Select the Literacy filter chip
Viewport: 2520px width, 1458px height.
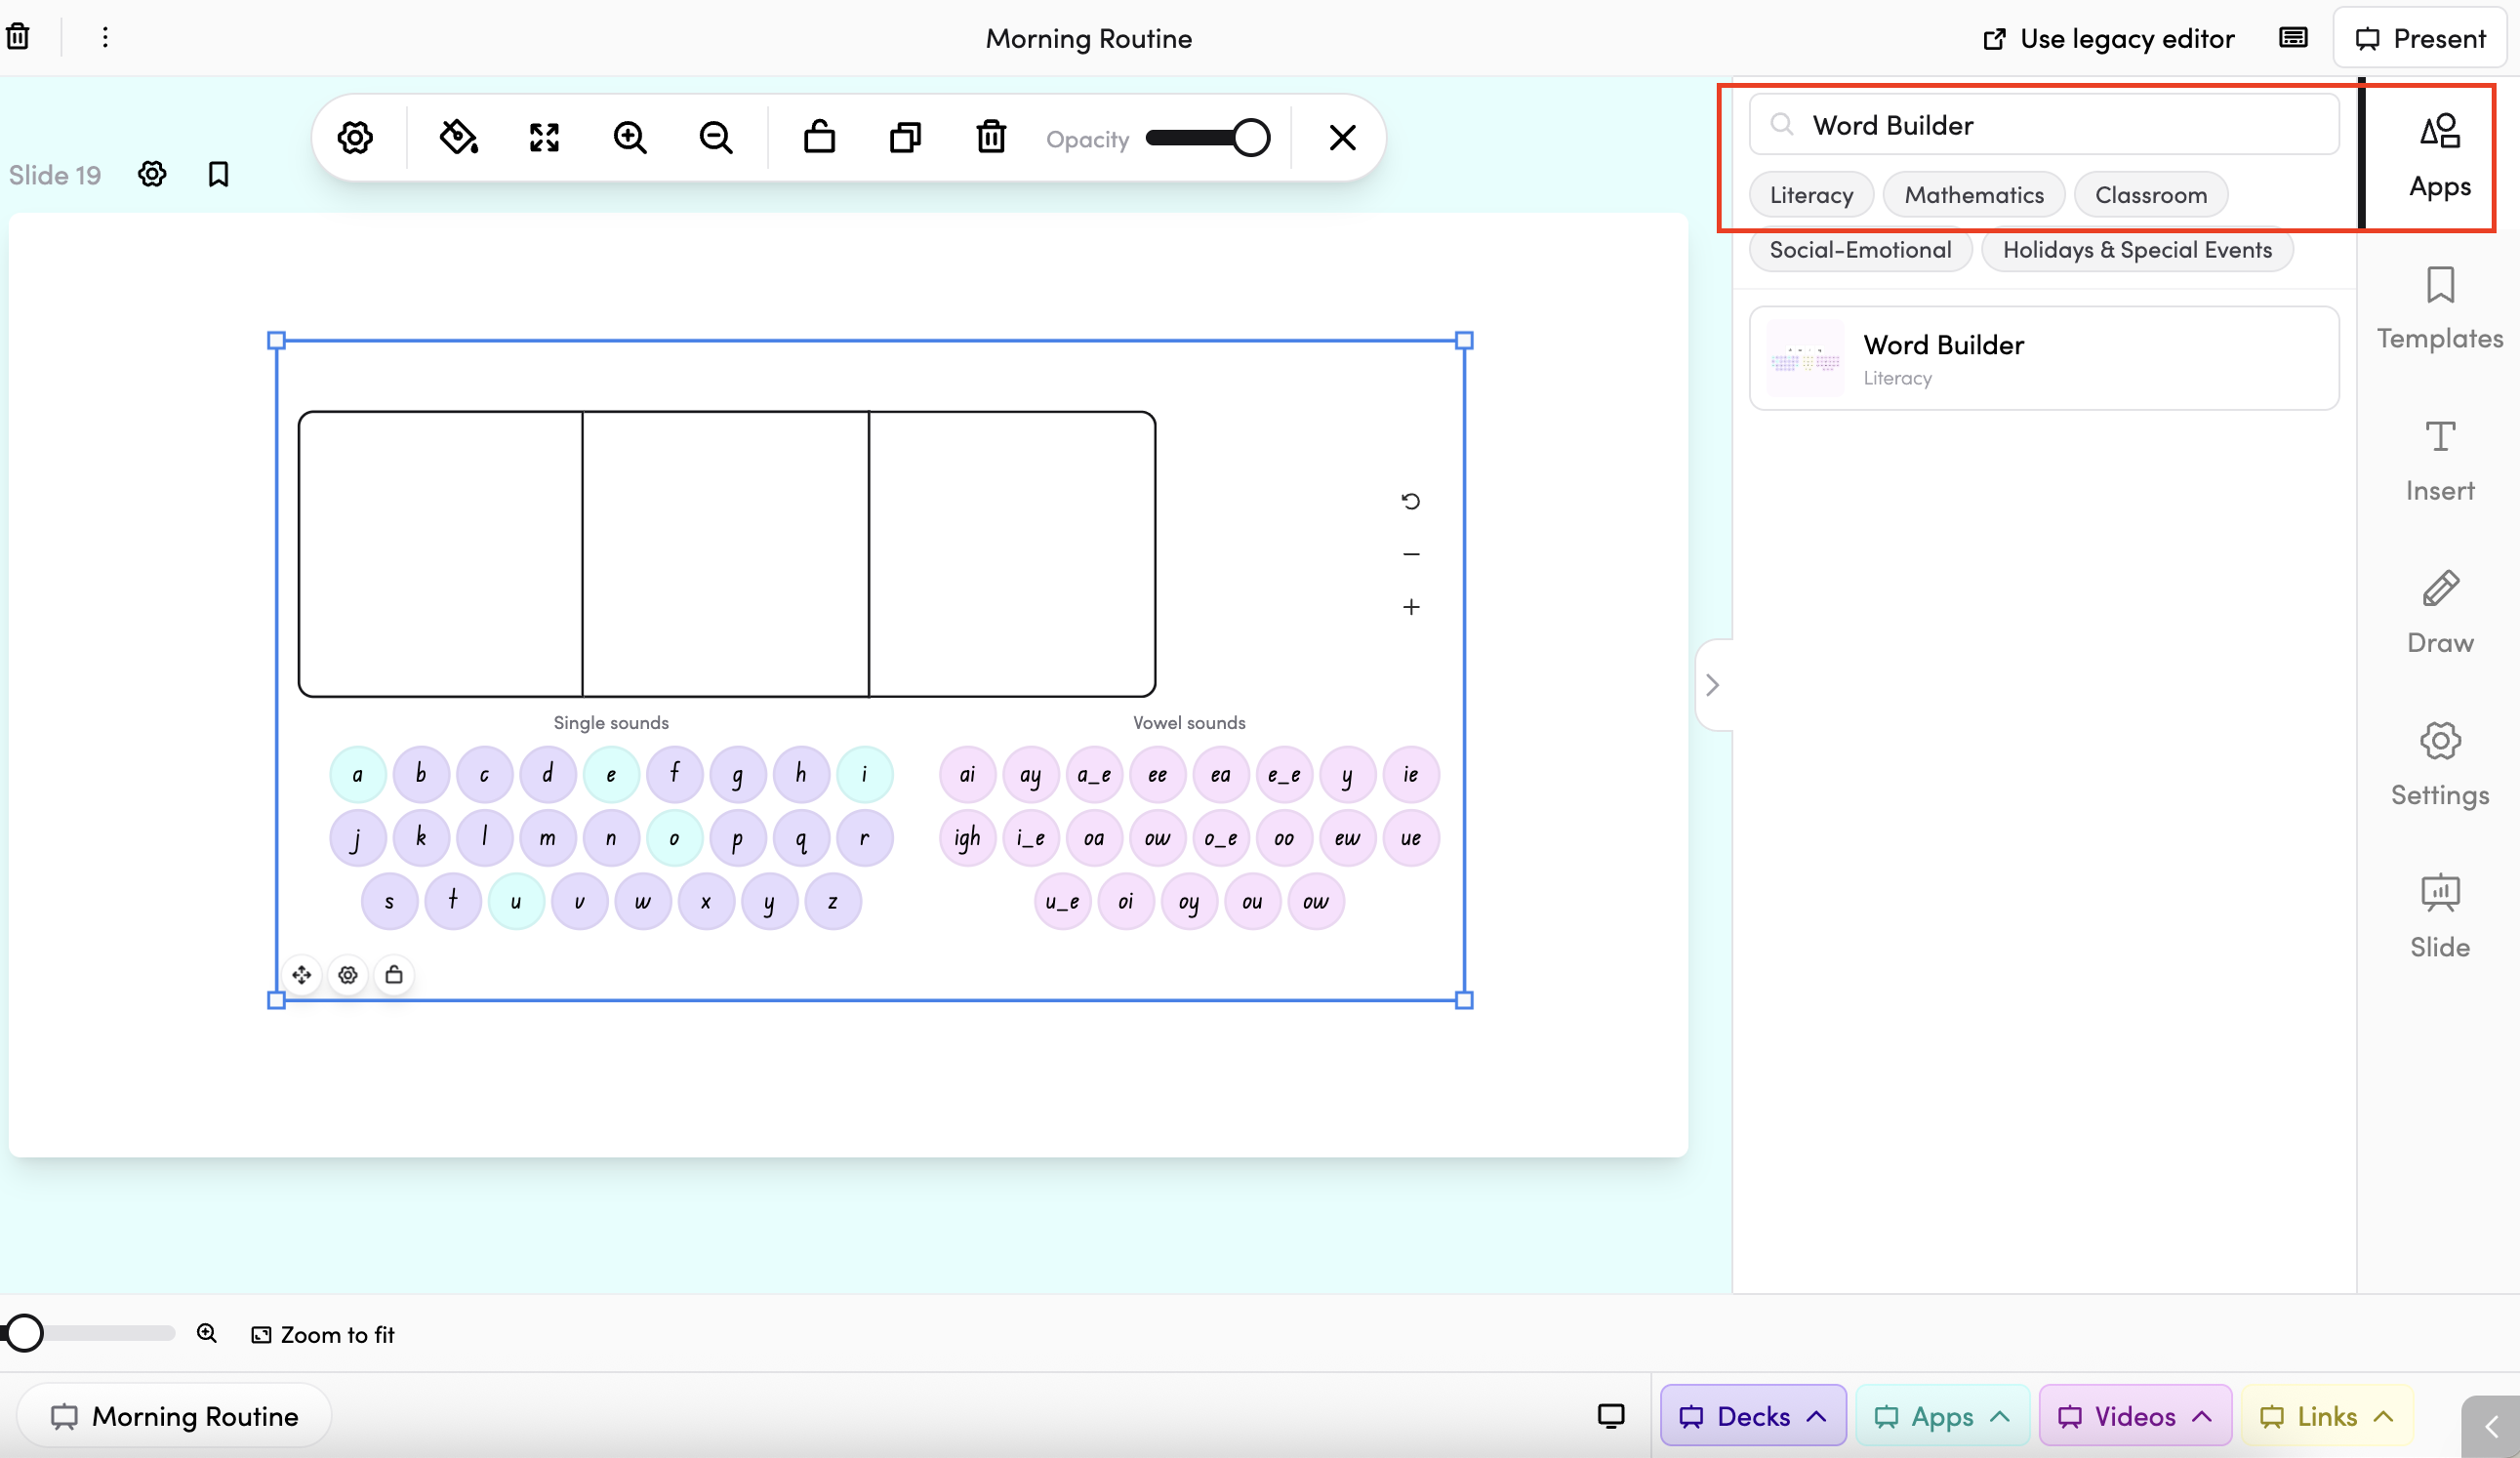click(x=1810, y=195)
